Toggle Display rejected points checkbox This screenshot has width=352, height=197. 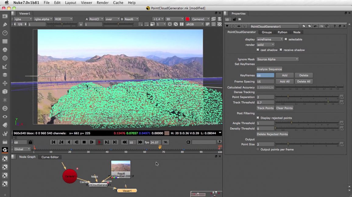258,118
